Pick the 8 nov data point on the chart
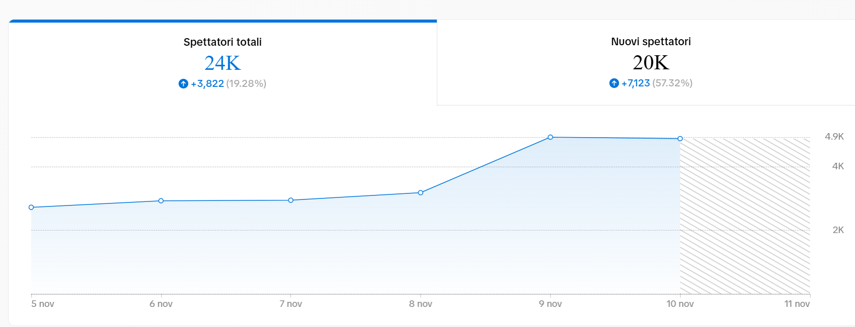The image size is (855, 327). 421,193
